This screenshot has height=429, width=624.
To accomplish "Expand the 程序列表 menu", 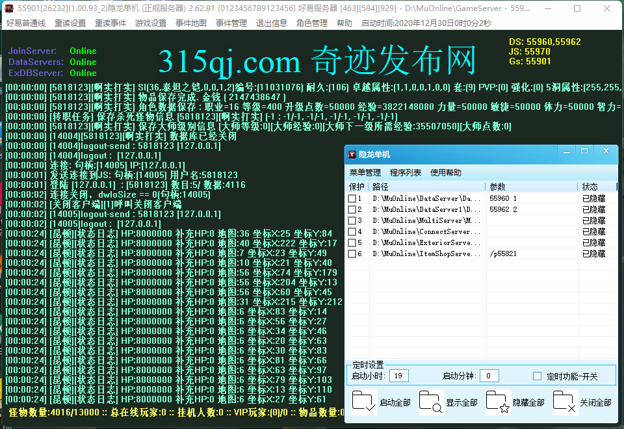I will pyautogui.click(x=405, y=173).
